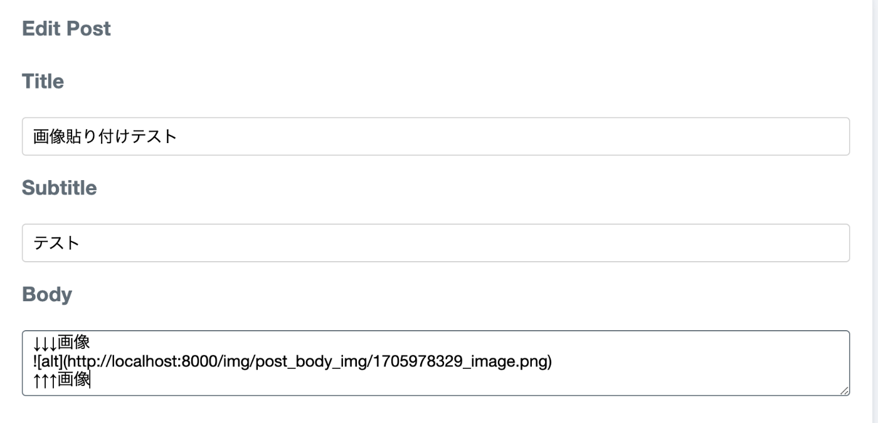878x423 pixels.
Task: Place cursor on the ↑↑↑画像 line
Action: point(61,379)
